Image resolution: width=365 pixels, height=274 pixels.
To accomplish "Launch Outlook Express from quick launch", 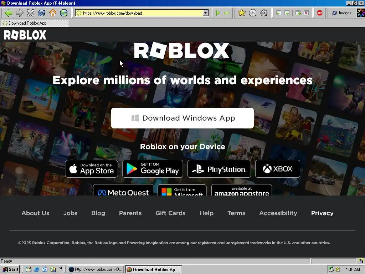I will 45,269.
